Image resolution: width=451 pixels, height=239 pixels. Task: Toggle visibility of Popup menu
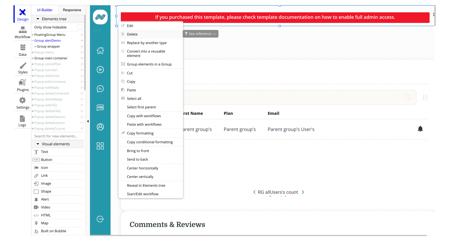tap(82, 52)
